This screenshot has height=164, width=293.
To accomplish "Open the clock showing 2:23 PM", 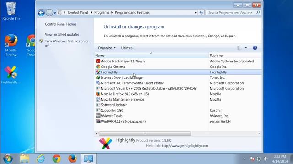I will pos(280,159).
